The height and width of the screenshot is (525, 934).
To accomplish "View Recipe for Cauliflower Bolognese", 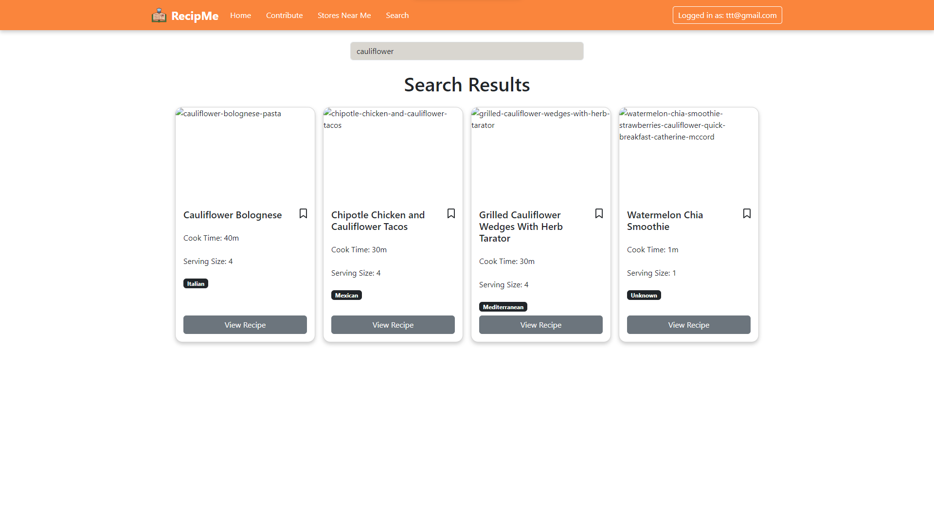I will coord(245,325).
